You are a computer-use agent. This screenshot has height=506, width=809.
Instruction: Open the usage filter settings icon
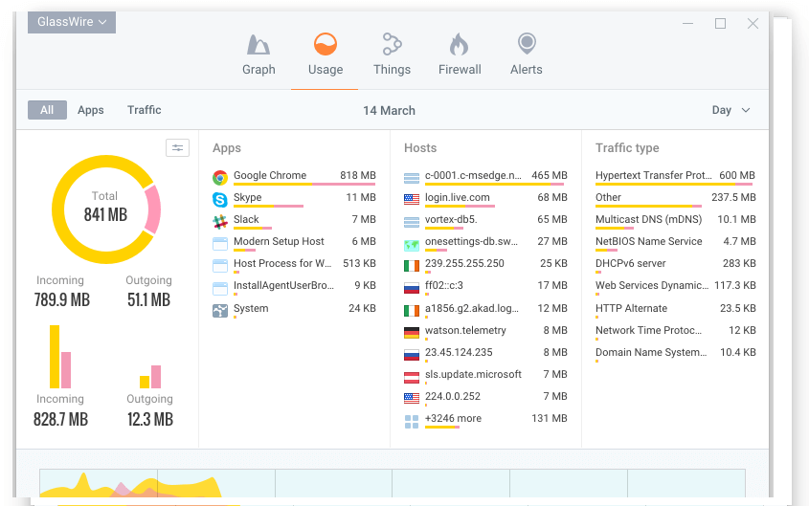pos(177,148)
